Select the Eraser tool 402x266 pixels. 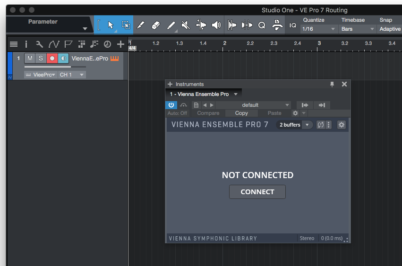[x=155, y=25]
